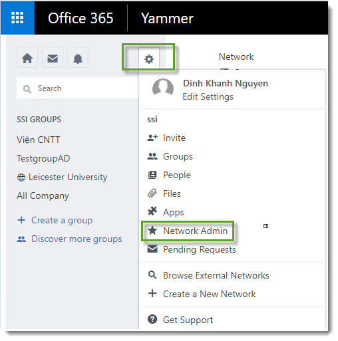Click the plus icon beside Create a group

[21, 220]
